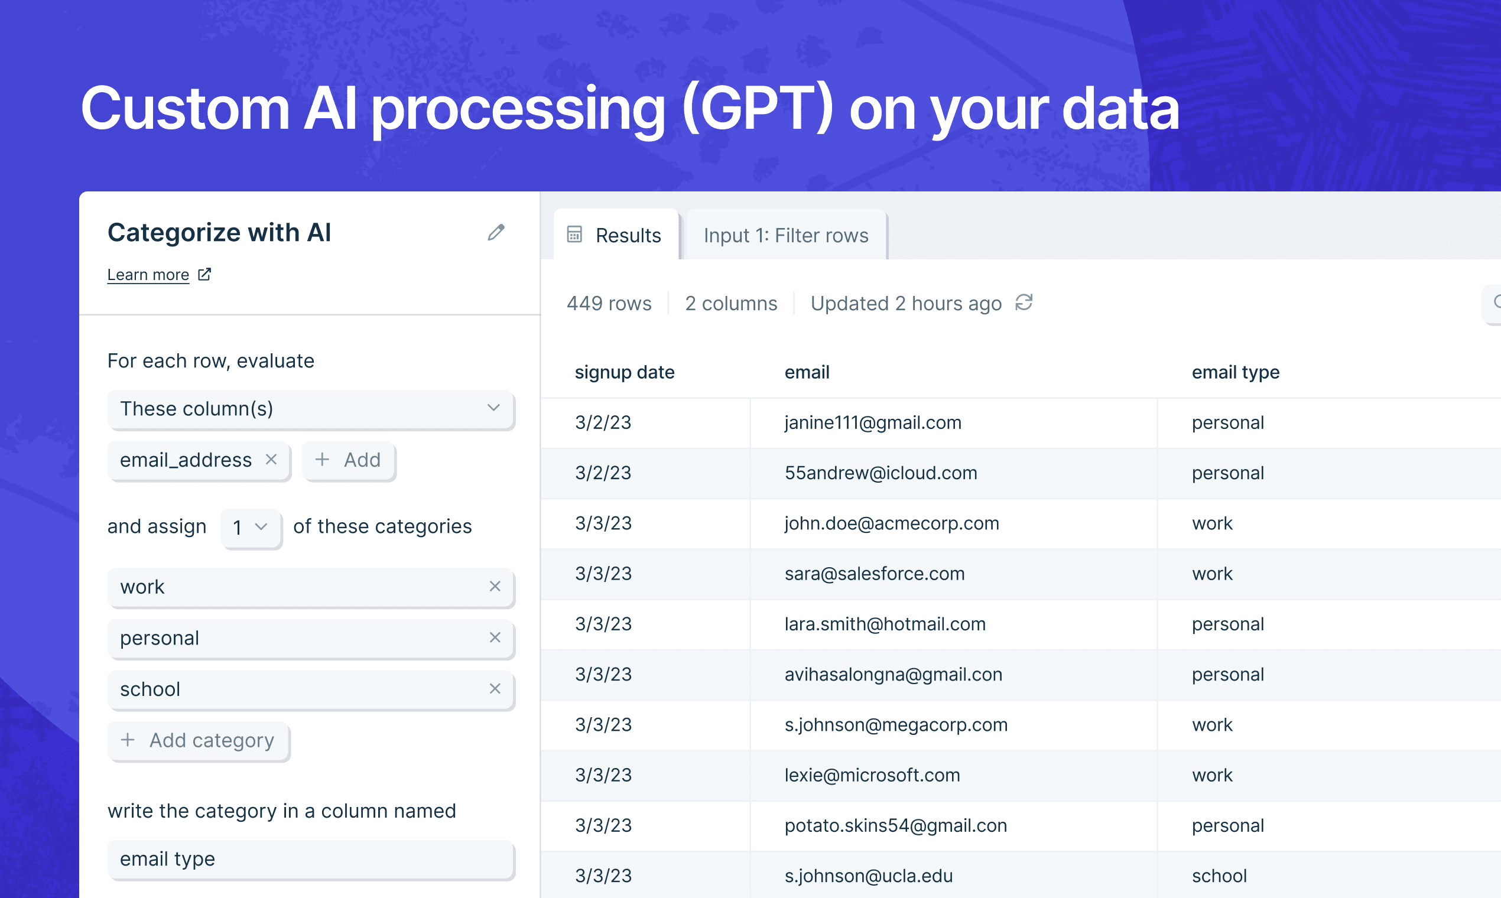Screen dimensions: 1501x898
Task: Open the Learn more link
Action: [148, 275]
